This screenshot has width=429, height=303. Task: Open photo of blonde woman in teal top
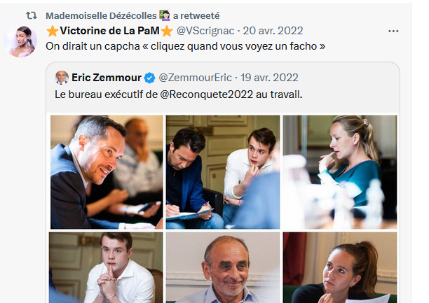pyautogui.click(x=340, y=172)
